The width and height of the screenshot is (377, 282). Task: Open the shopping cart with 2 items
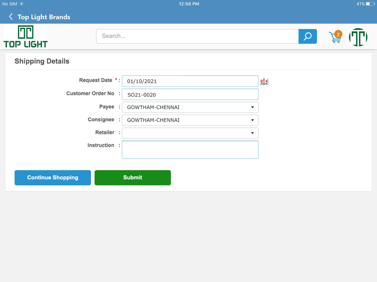pyautogui.click(x=335, y=37)
